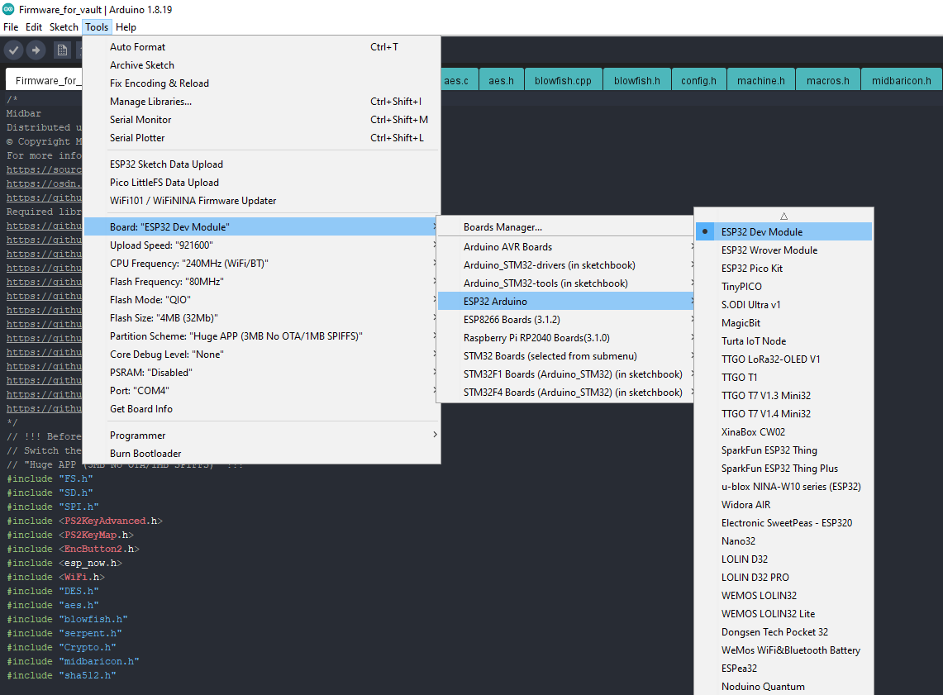Click ESP32 Sketch Data Upload
The image size is (943, 695).
pos(261,164)
